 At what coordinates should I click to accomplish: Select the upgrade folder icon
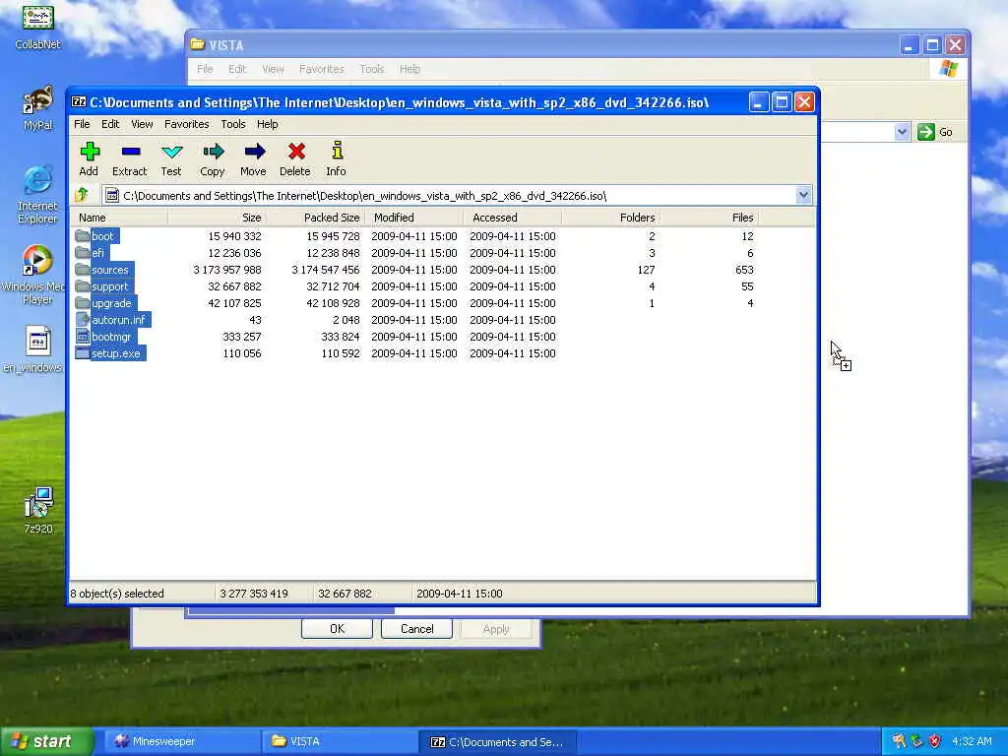click(x=83, y=303)
